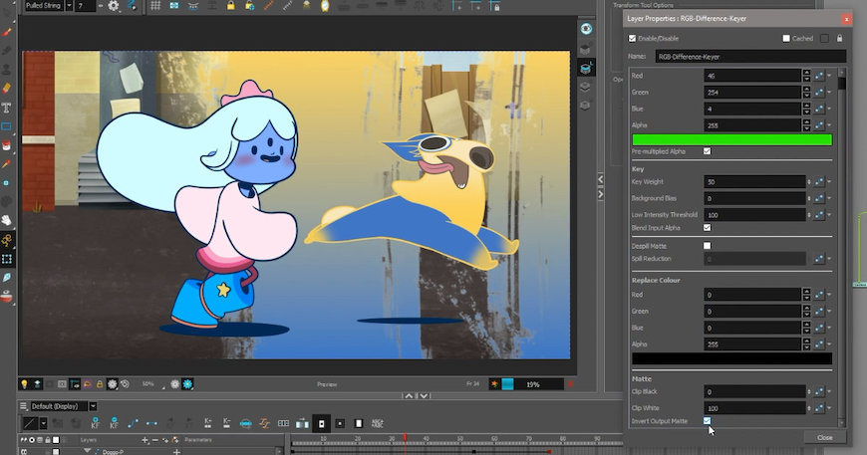This screenshot has width=867, height=455.
Task: Click function curve button for Key Weight
Action: 819,181
